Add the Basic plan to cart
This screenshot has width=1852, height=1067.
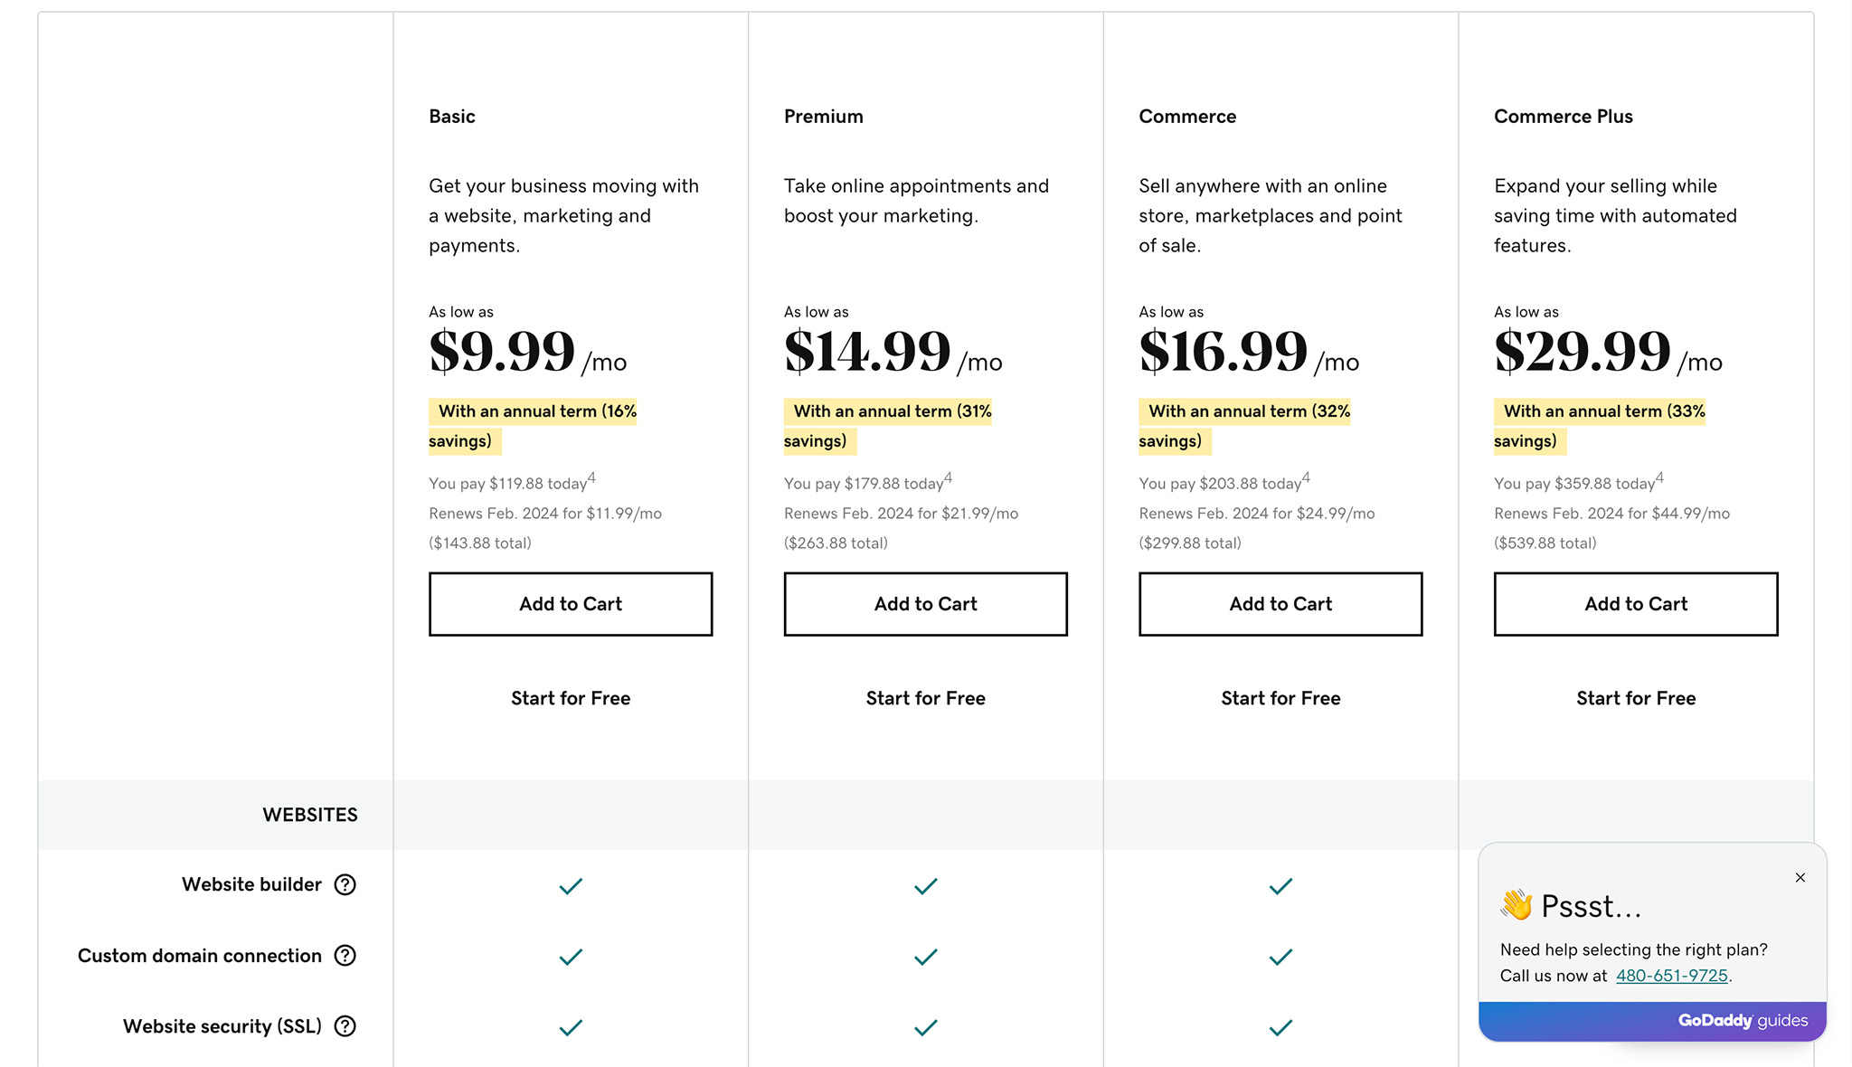[570, 604]
